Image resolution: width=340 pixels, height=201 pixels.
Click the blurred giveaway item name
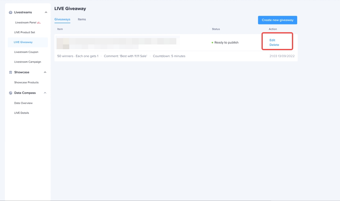coord(116,43)
